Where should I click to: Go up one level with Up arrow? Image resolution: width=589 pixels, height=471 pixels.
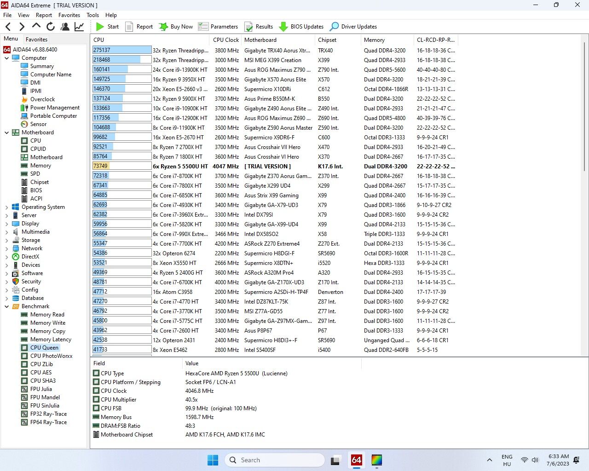click(36, 26)
